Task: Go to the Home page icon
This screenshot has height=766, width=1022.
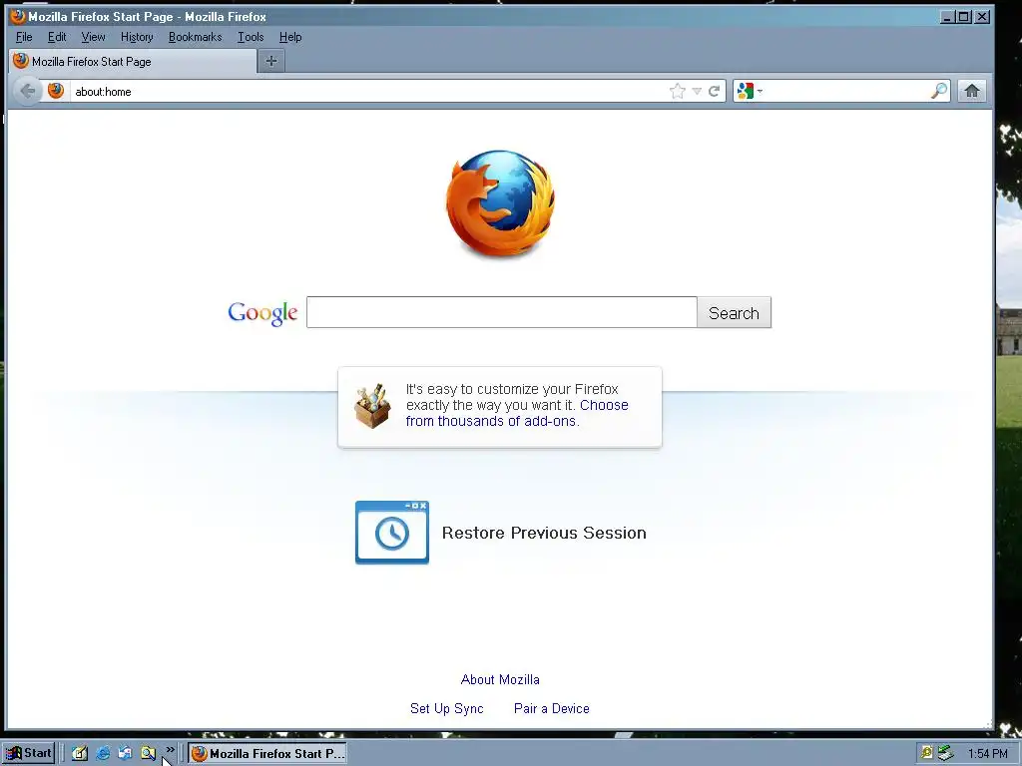Action: [x=972, y=91]
